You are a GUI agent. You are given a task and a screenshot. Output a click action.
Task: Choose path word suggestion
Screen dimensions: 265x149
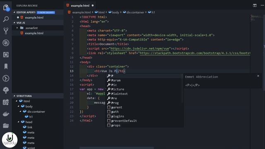coord(145,112)
